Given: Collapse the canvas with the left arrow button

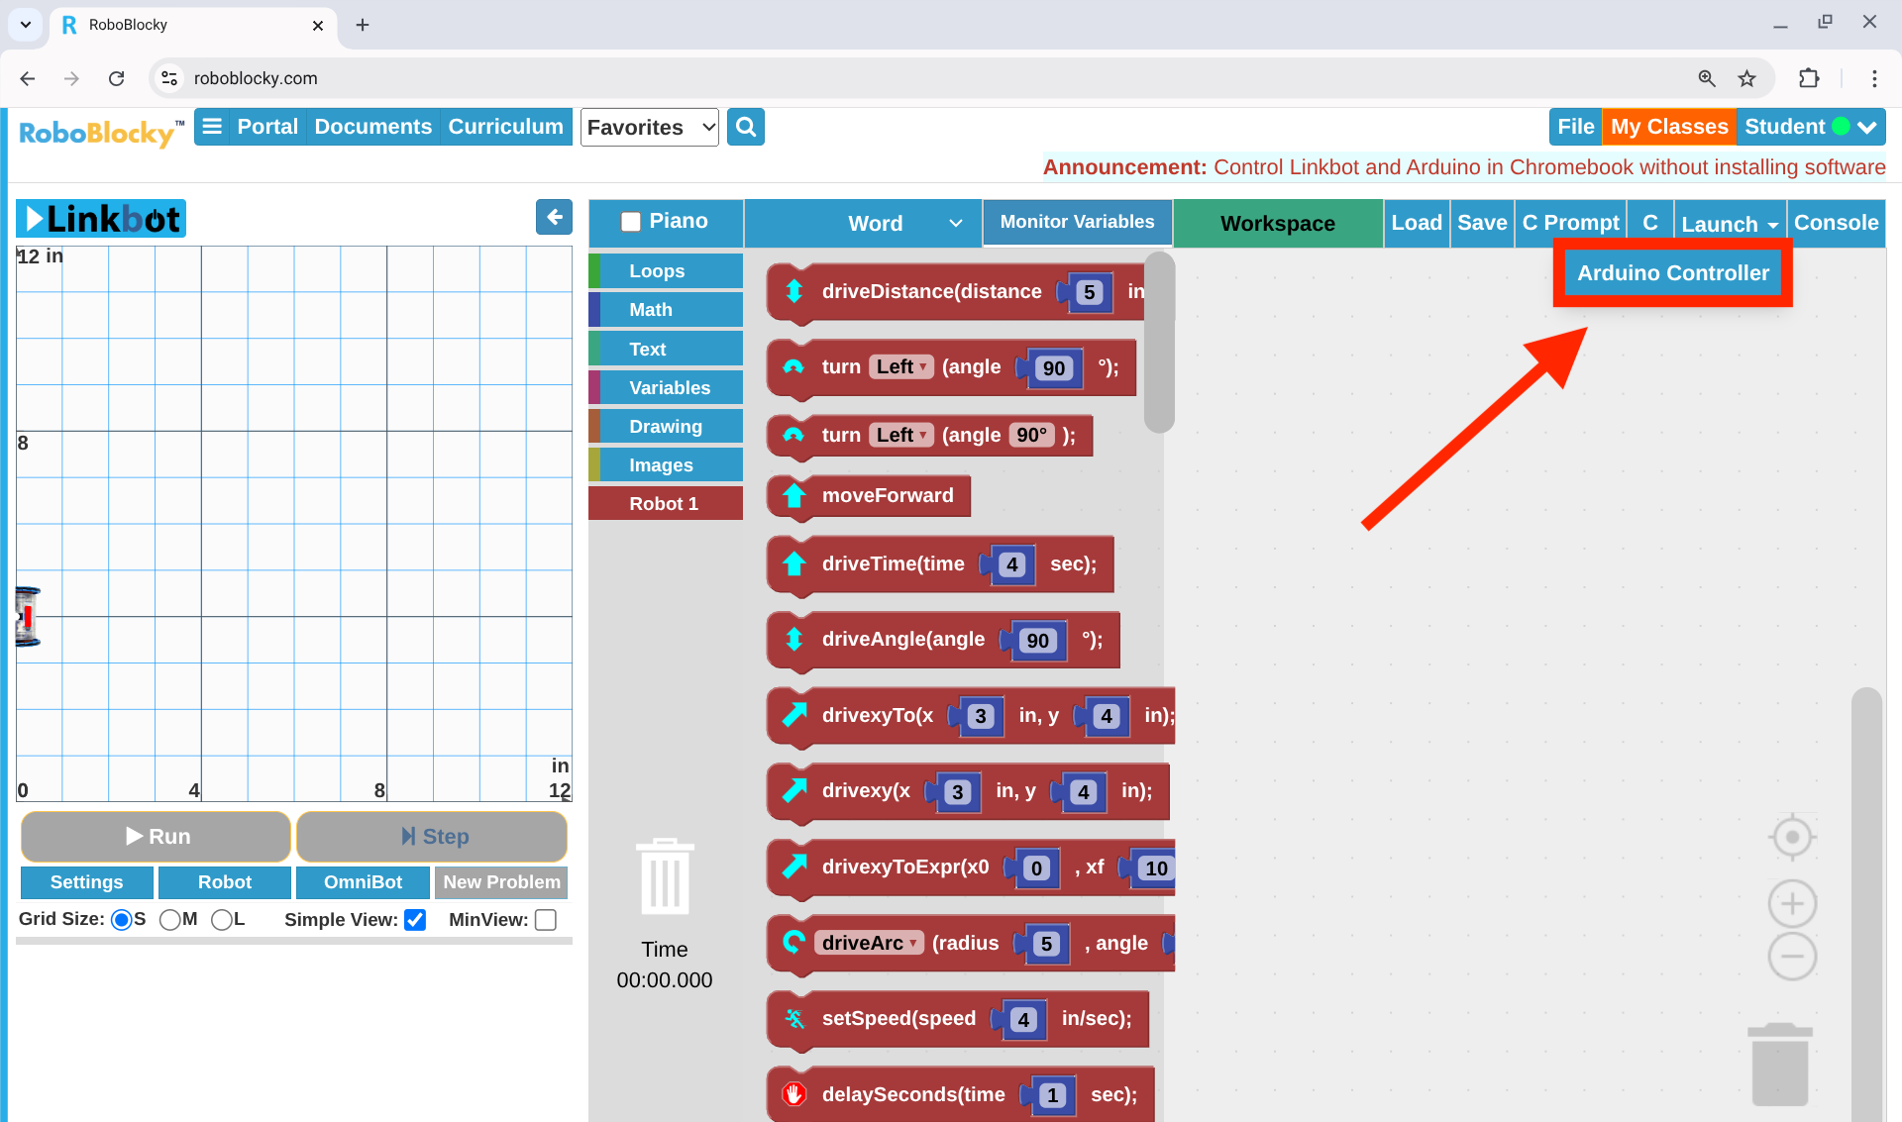Looking at the screenshot, I should (x=554, y=217).
